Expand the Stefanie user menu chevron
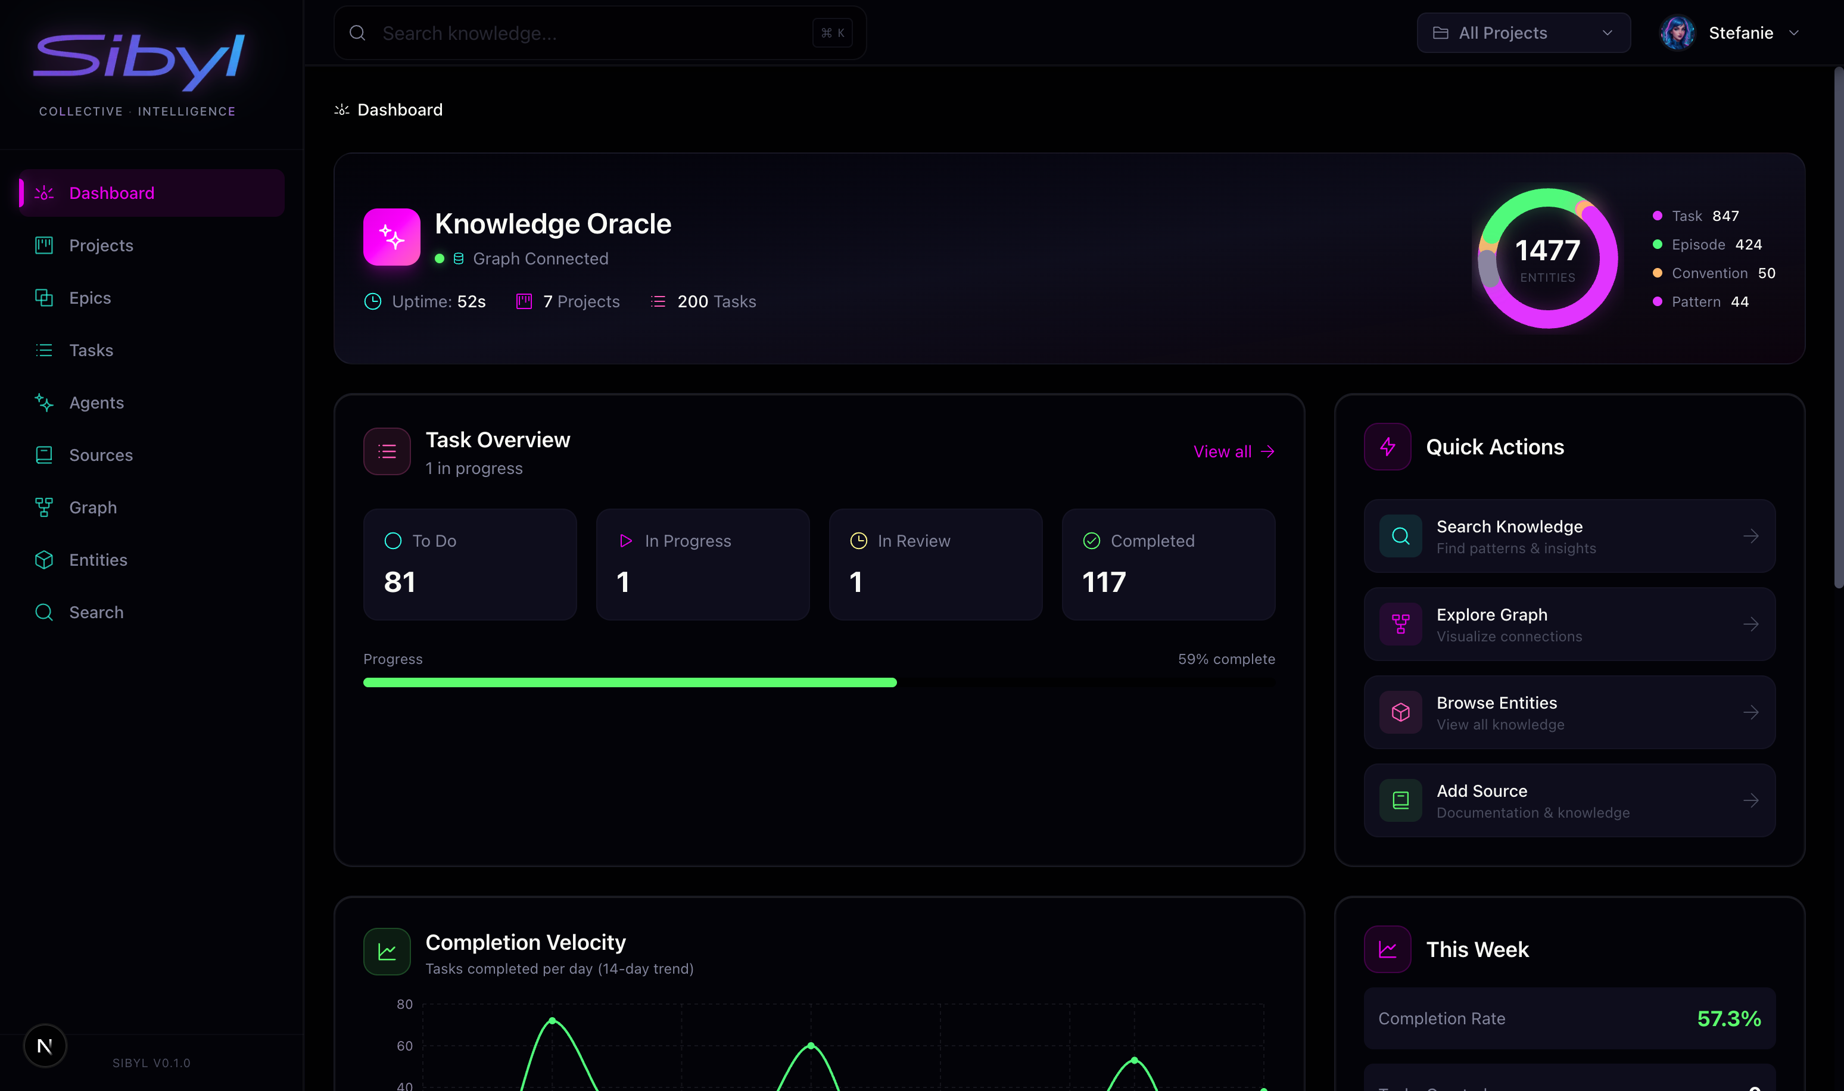The width and height of the screenshot is (1844, 1091). [x=1793, y=33]
